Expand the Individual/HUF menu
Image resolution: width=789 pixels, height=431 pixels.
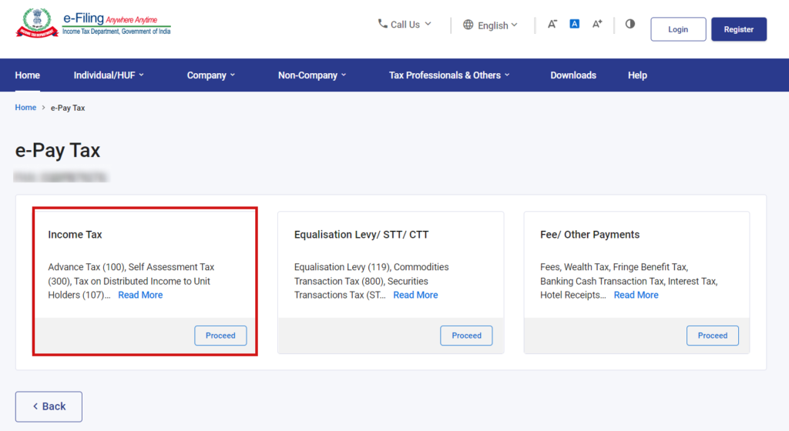click(x=109, y=75)
